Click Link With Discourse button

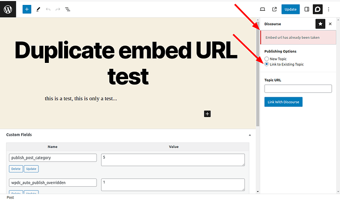(x=283, y=102)
